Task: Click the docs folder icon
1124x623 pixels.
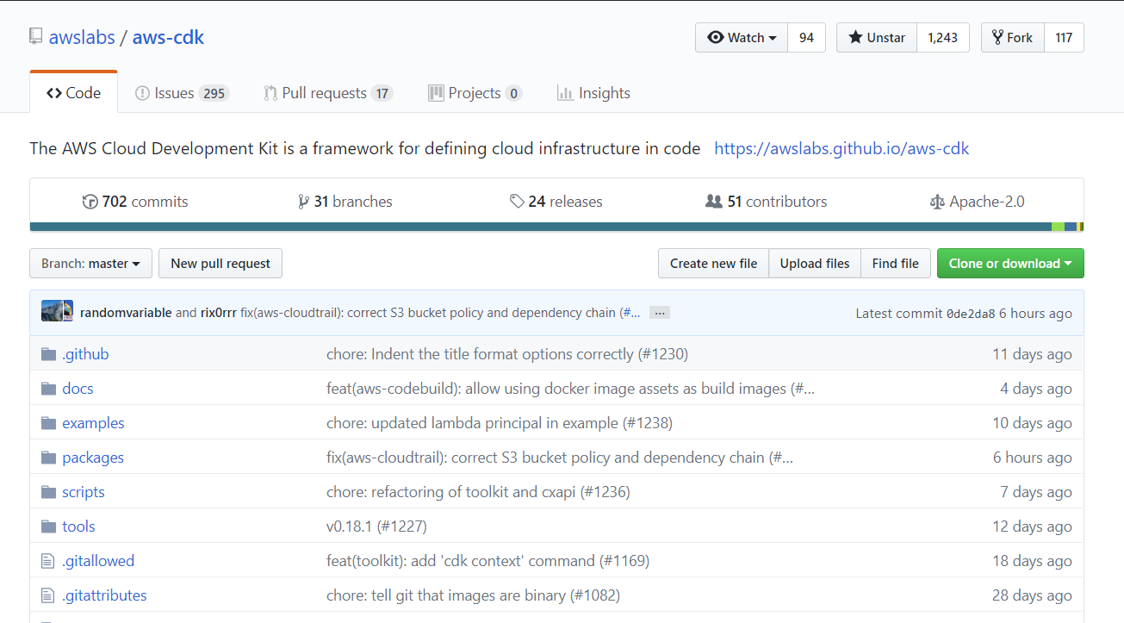Action: (48, 389)
